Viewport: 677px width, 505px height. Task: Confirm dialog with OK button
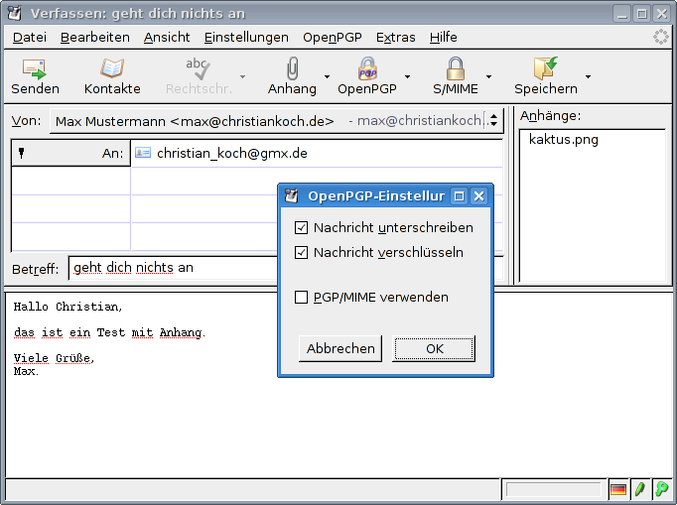[434, 348]
